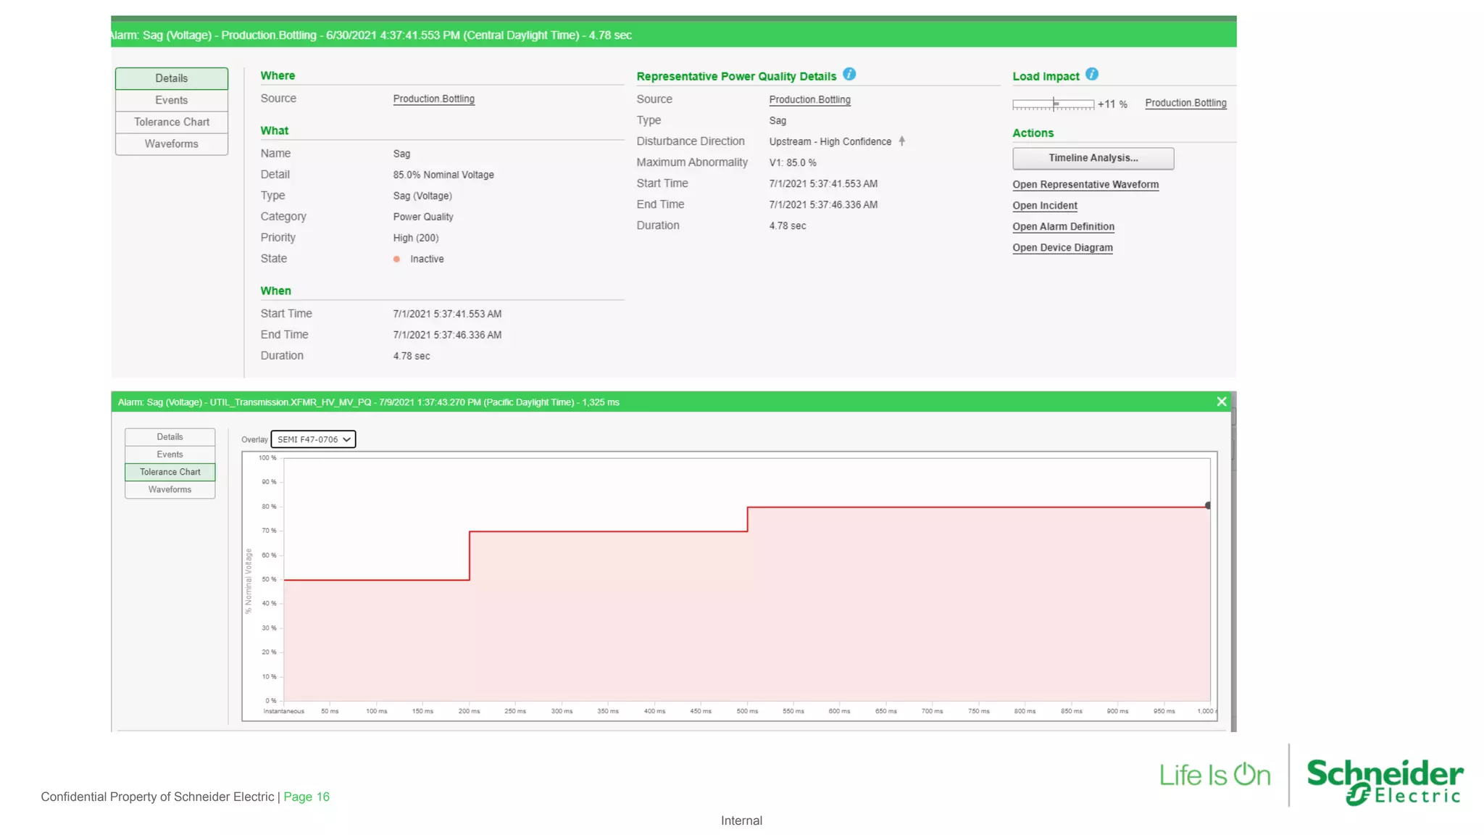
Task: Click the '200 ms' axis label on chart
Action: (x=469, y=711)
